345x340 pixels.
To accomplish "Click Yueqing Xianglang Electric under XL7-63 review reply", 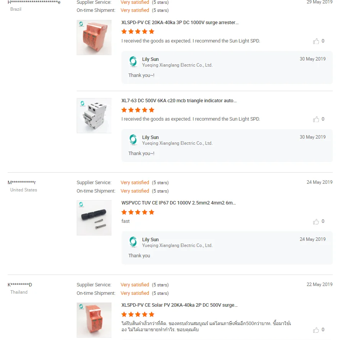I will [x=177, y=143].
